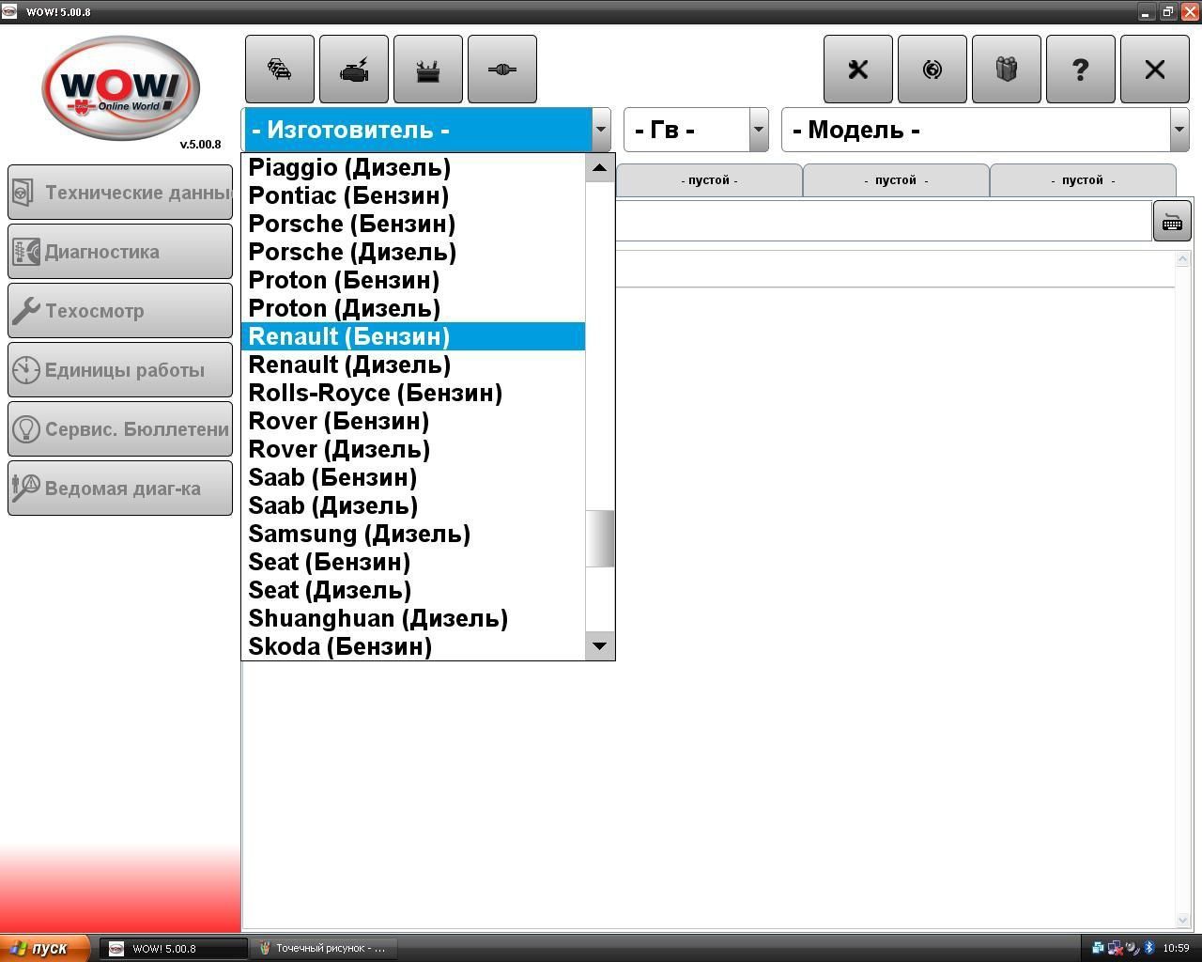Click the connector plug toolbar icon

point(502,70)
